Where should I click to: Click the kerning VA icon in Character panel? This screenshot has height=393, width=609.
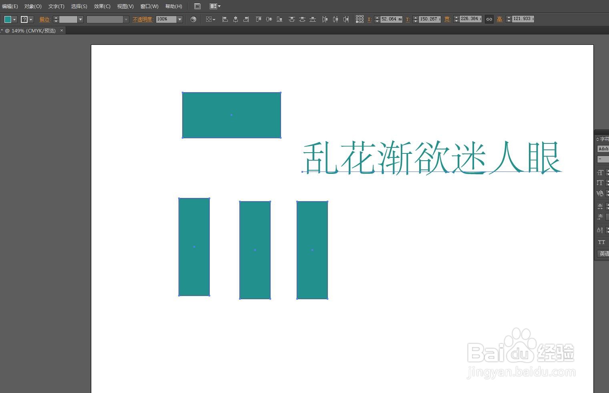[x=600, y=193]
